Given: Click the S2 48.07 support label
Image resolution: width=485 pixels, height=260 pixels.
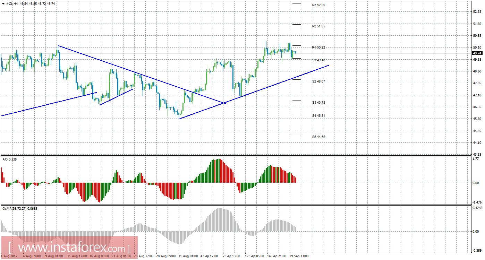Looking at the screenshot, I should tap(318, 81).
